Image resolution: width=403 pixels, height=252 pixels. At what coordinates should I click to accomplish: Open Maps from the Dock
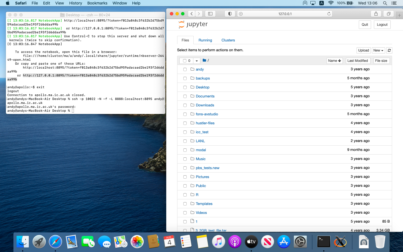click(121, 242)
